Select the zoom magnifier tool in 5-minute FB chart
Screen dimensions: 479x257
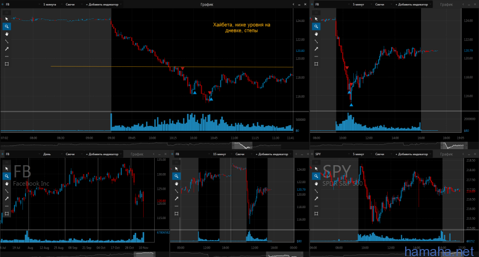pyautogui.click(x=316, y=26)
